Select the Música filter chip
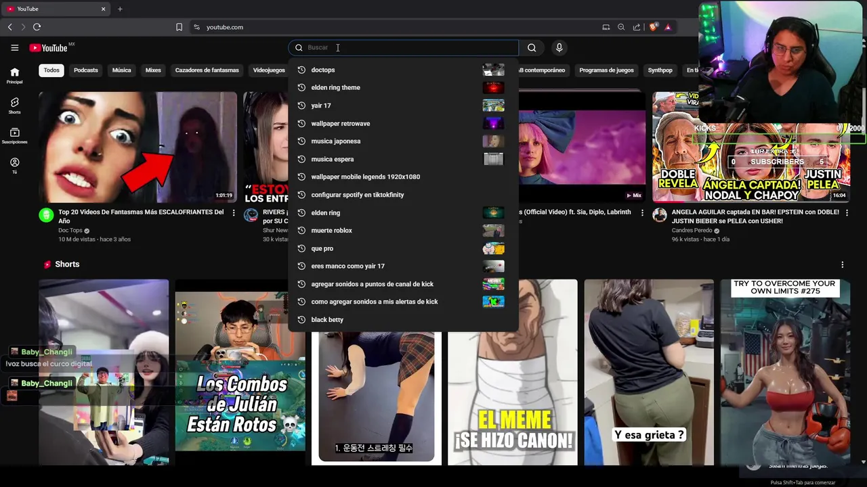867x487 pixels. [122, 70]
